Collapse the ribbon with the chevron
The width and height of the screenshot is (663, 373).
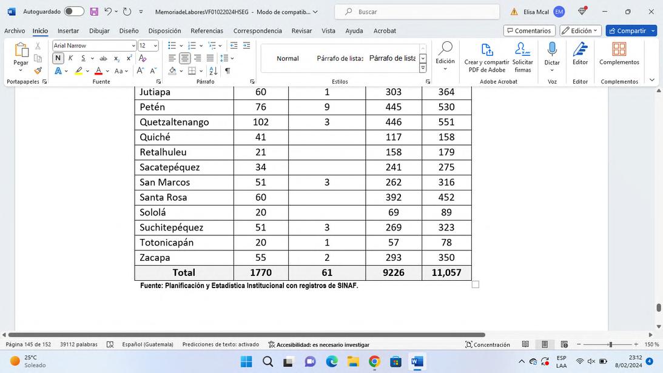coord(652,80)
